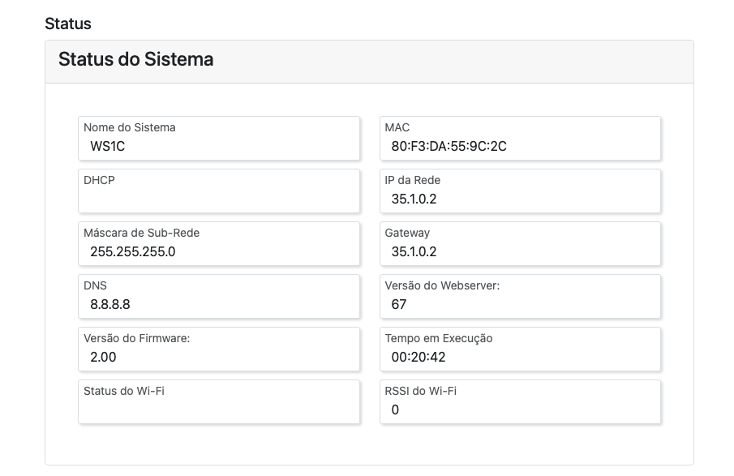
Task: Click the Tempo em Execução field
Action: point(520,349)
